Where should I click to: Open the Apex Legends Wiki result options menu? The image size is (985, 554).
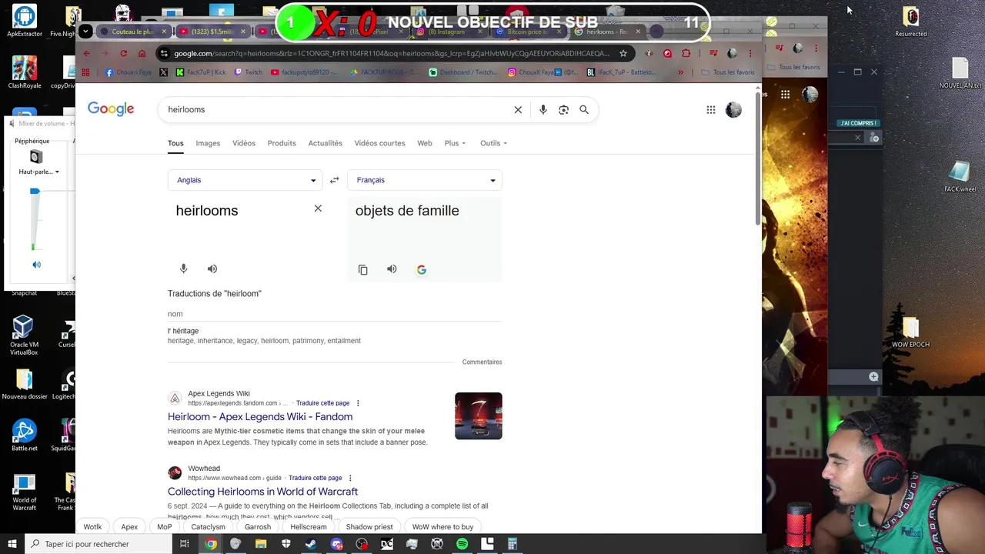(358, 403)
